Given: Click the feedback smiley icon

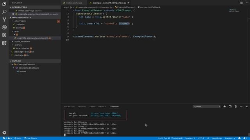Looking at the screenshot, I should (x=239, y=138).
